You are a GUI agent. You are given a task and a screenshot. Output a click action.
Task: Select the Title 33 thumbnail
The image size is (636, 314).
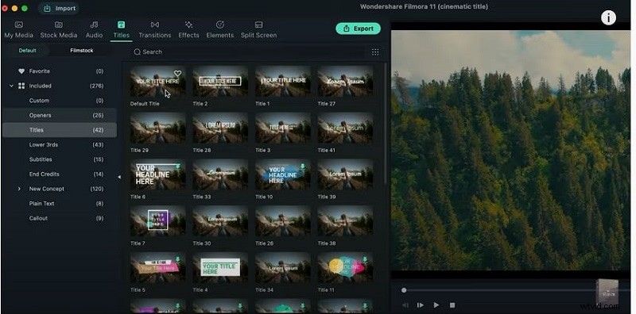tap(220, 174)
